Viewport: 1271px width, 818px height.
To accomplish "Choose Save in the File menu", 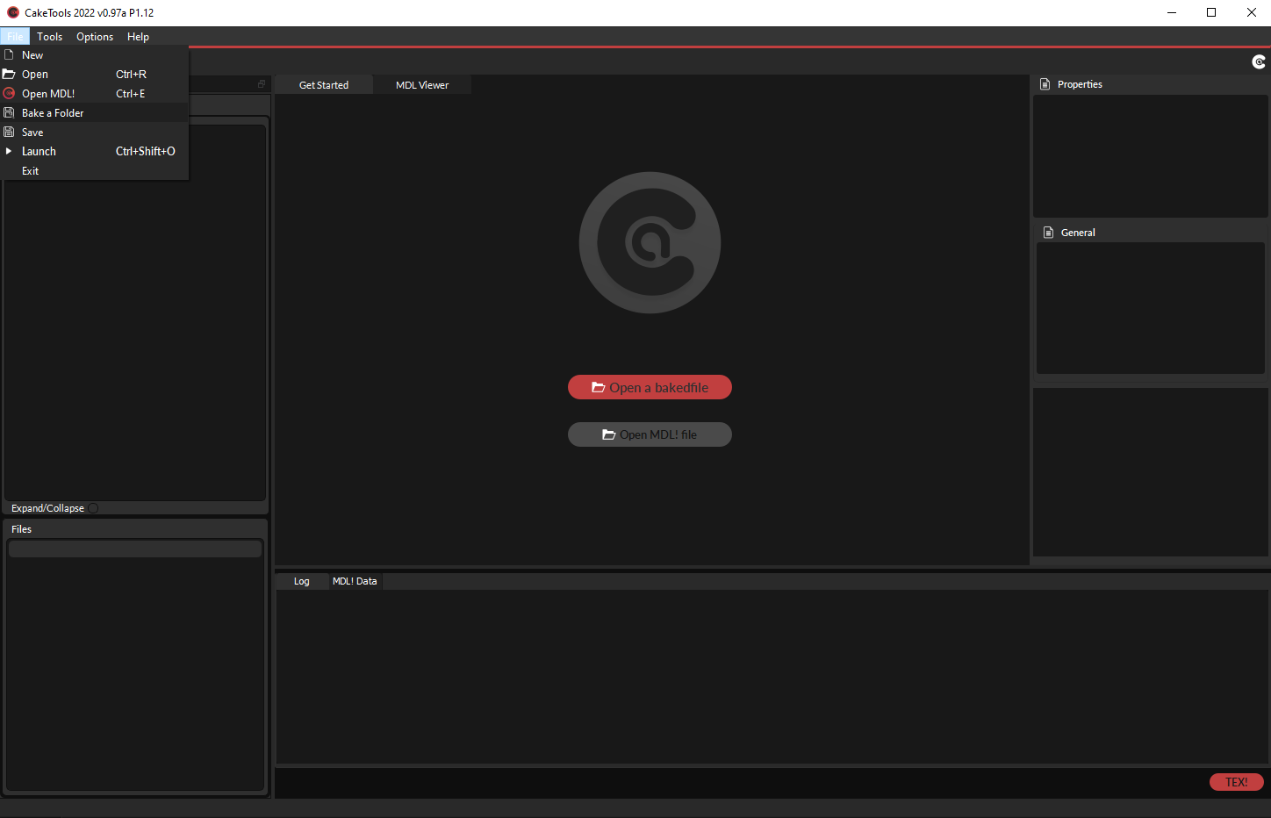I will pyautogui.click(x=95, y=133).
